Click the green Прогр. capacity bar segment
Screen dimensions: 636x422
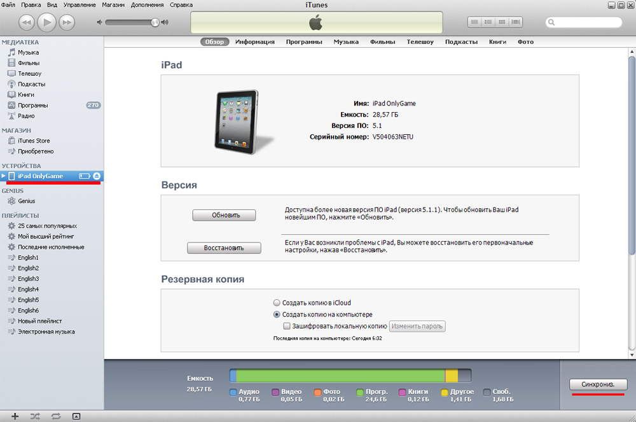coord(340,376)
